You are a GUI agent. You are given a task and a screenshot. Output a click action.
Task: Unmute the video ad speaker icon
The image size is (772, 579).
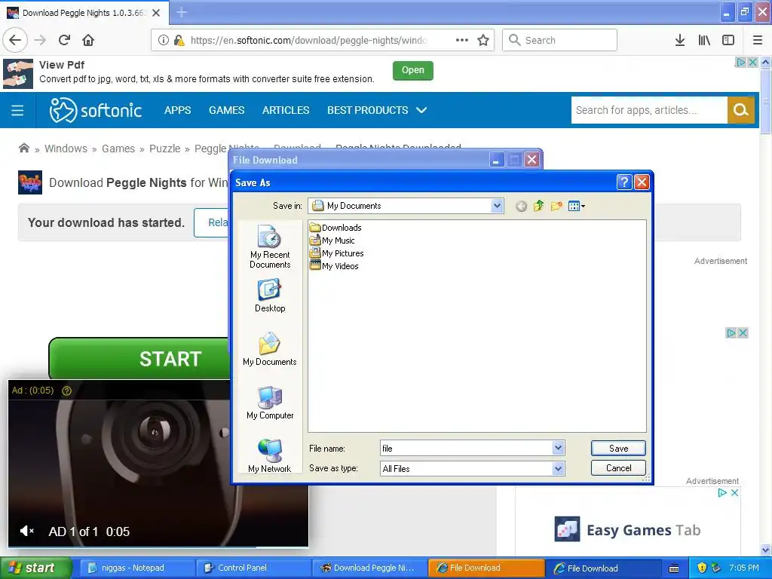(x=26, y=532)
